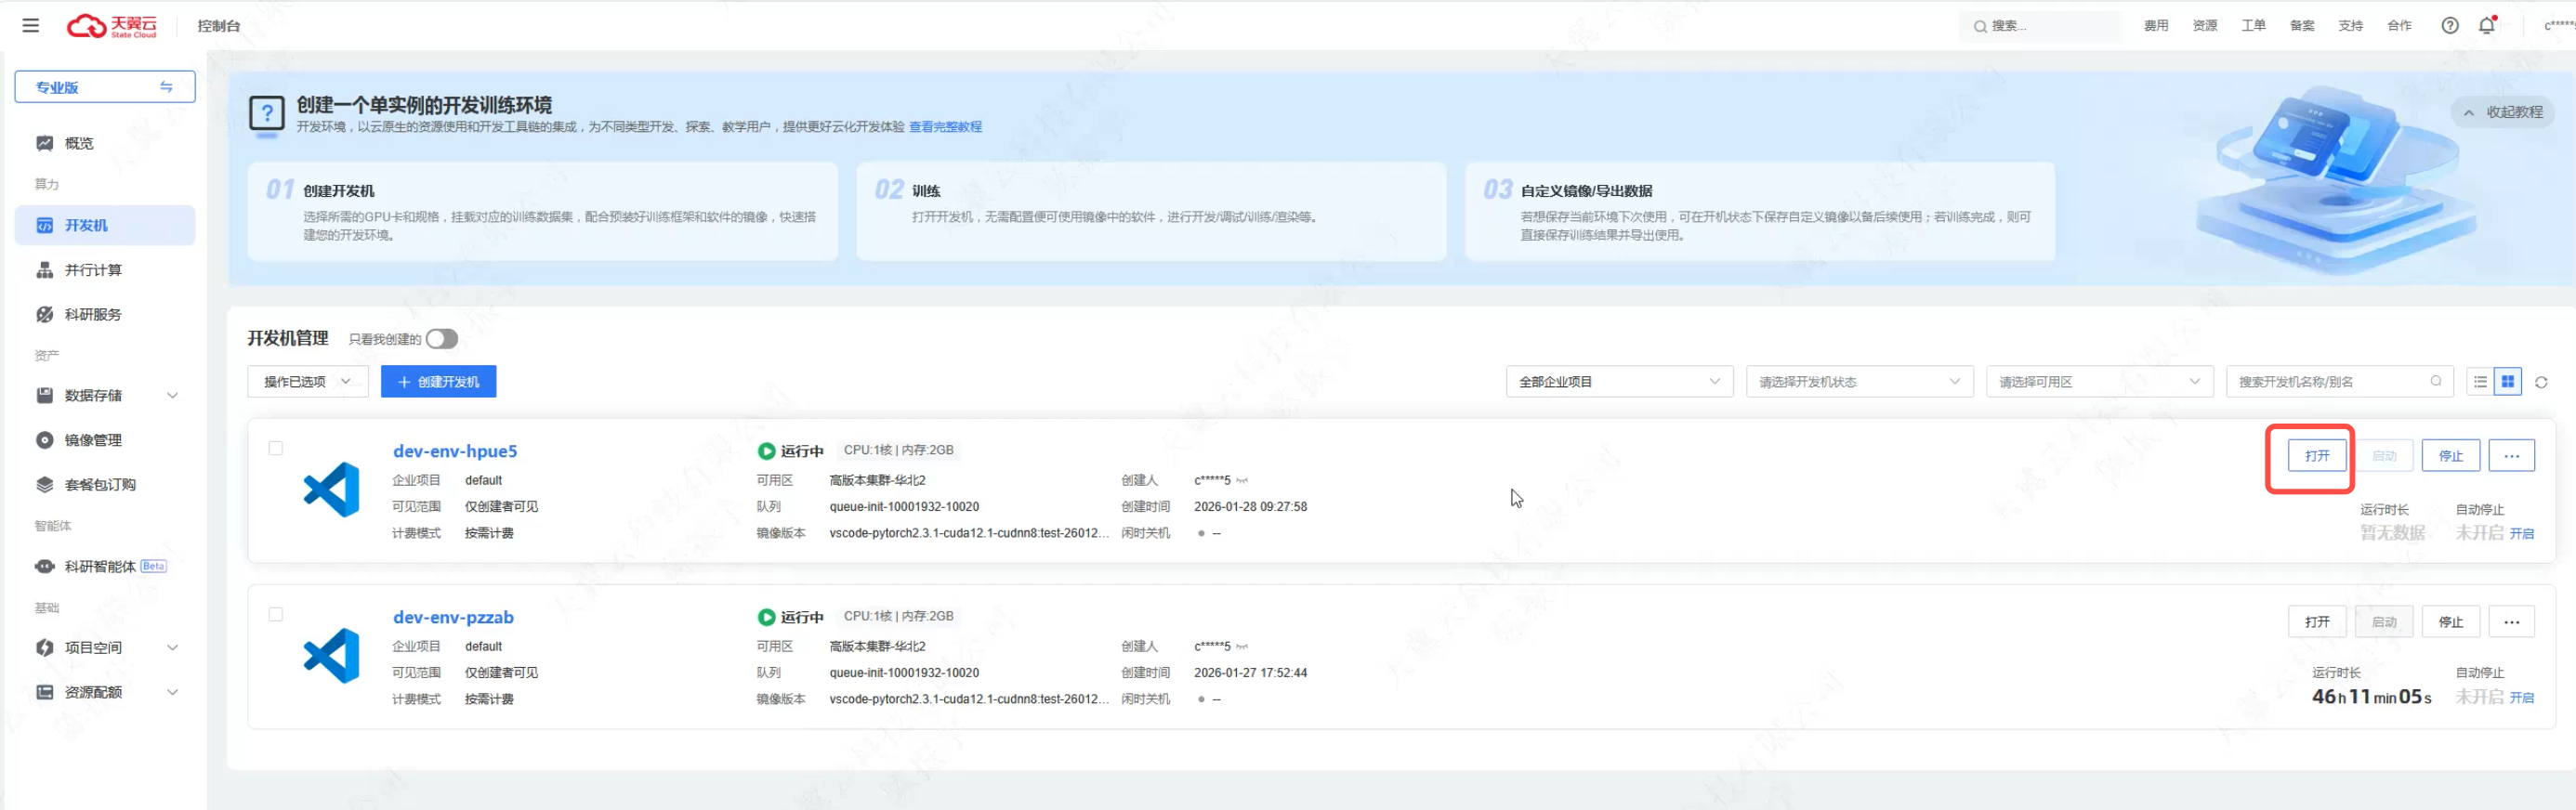Open 并行计算 in the sidebar
2576x810 pixels.
(93, 270)
